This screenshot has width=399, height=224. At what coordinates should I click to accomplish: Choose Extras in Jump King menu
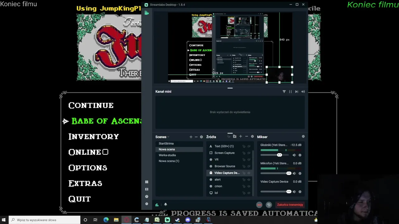[85, 183]
